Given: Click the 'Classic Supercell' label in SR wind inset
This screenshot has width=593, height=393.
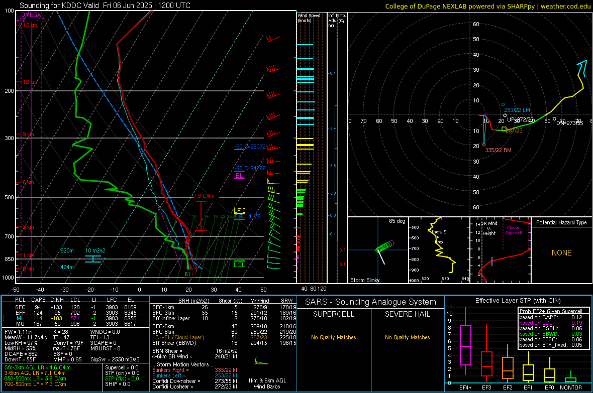Looking at the screenshot, I should (513, 230).
